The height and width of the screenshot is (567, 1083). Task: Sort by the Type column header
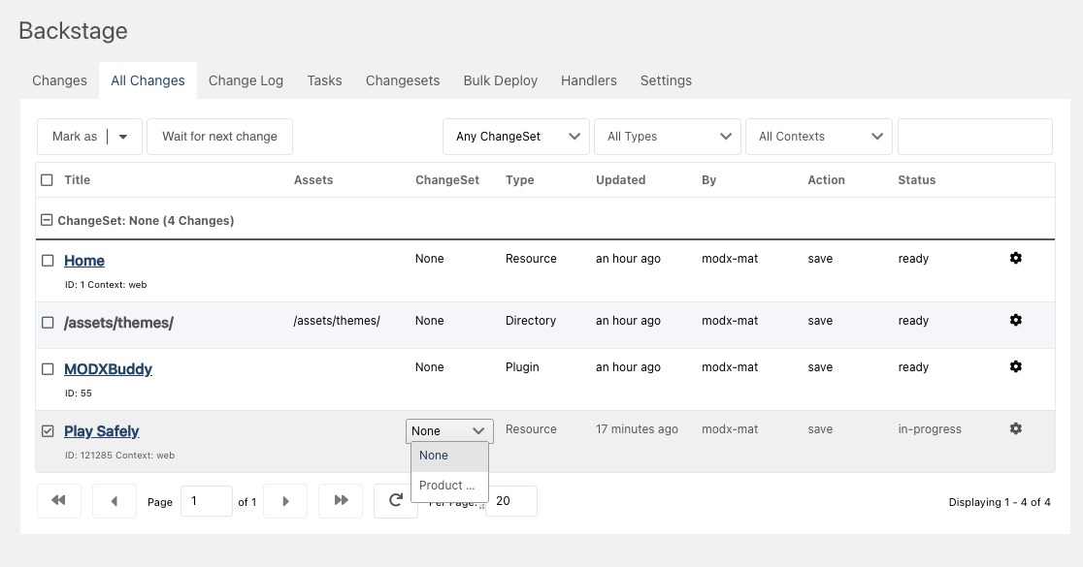tap(519, 180)
